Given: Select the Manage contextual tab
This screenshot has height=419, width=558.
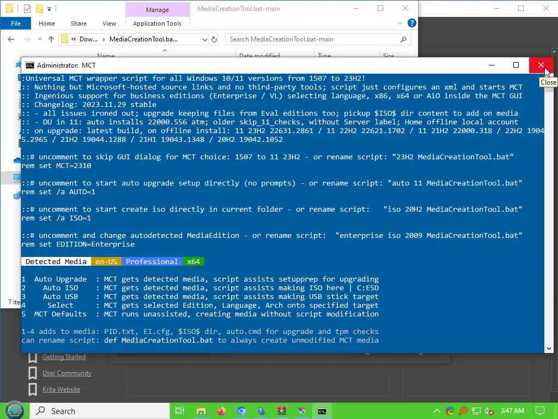Looking at the screenshot, I should point(157,10).
